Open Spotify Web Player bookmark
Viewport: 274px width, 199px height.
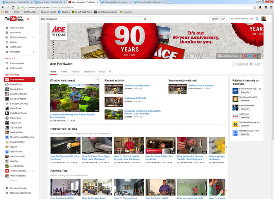82,12
